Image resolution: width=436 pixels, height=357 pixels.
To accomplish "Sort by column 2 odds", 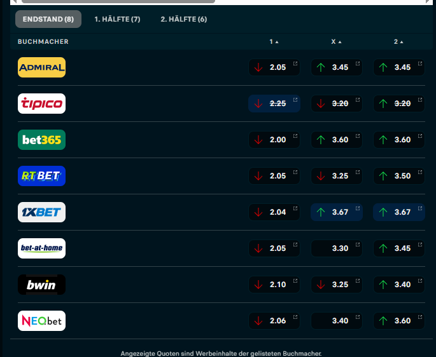I will tap(398, 42).
